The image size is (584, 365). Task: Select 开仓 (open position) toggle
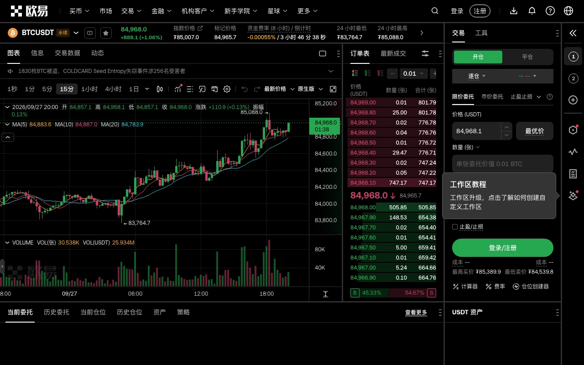[x=478, y=57]
